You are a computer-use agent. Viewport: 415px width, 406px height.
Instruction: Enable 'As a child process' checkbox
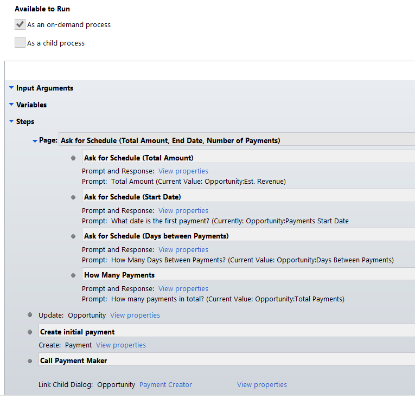pos(20,43)
